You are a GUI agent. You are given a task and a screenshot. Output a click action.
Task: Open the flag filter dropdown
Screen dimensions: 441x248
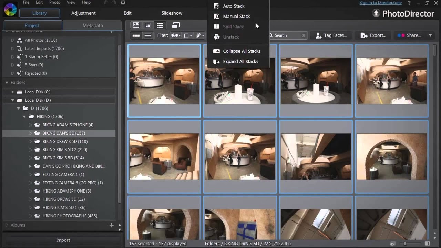(x=176, y=35)
